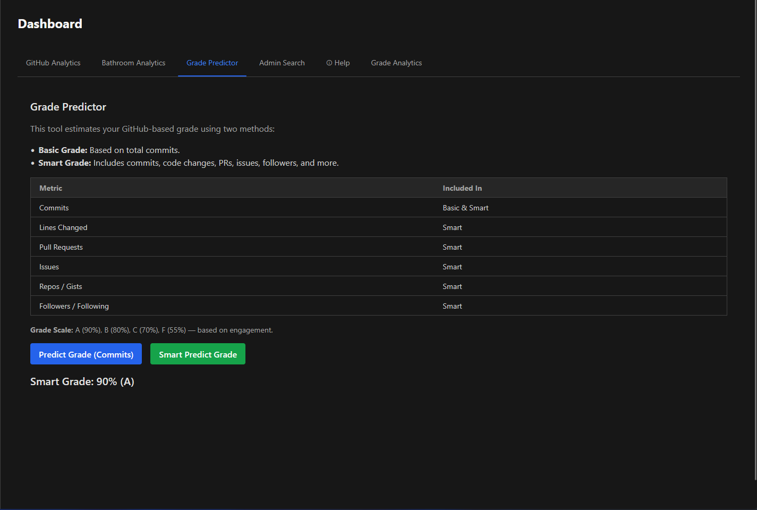Click the Predict Grade (Commits) button
This screenshot has height=510, width=757.
[86, 354]
